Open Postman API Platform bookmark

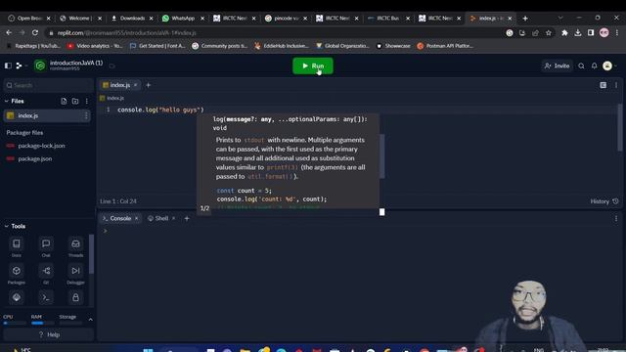point(445,46)
